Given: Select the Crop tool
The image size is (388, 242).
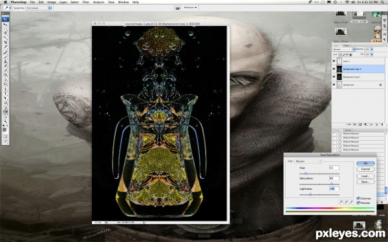Looking at the screenshot, I should 5,43.
